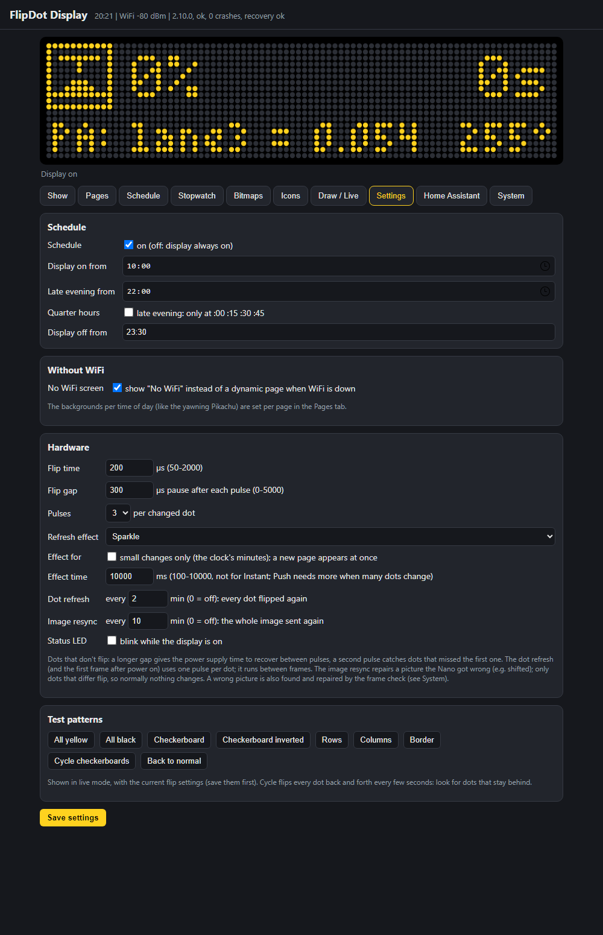Click the Save settings button

click(73, 817)
